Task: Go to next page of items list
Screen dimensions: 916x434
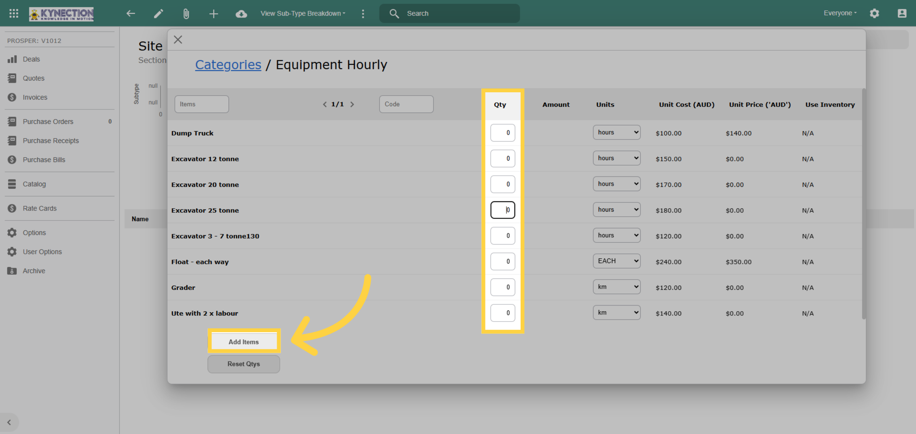Action: coord(352,104)
